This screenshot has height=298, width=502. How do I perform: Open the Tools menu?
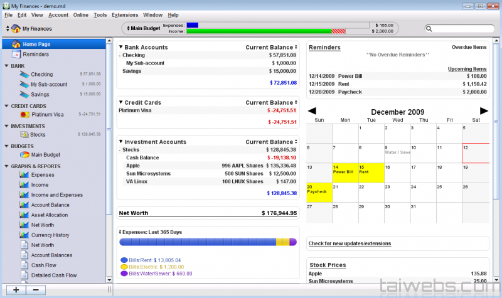pos(100,14)
